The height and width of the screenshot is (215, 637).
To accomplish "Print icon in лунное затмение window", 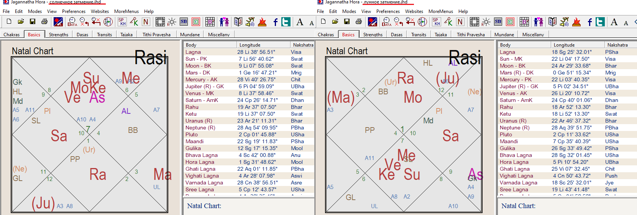I will (359, 22).
